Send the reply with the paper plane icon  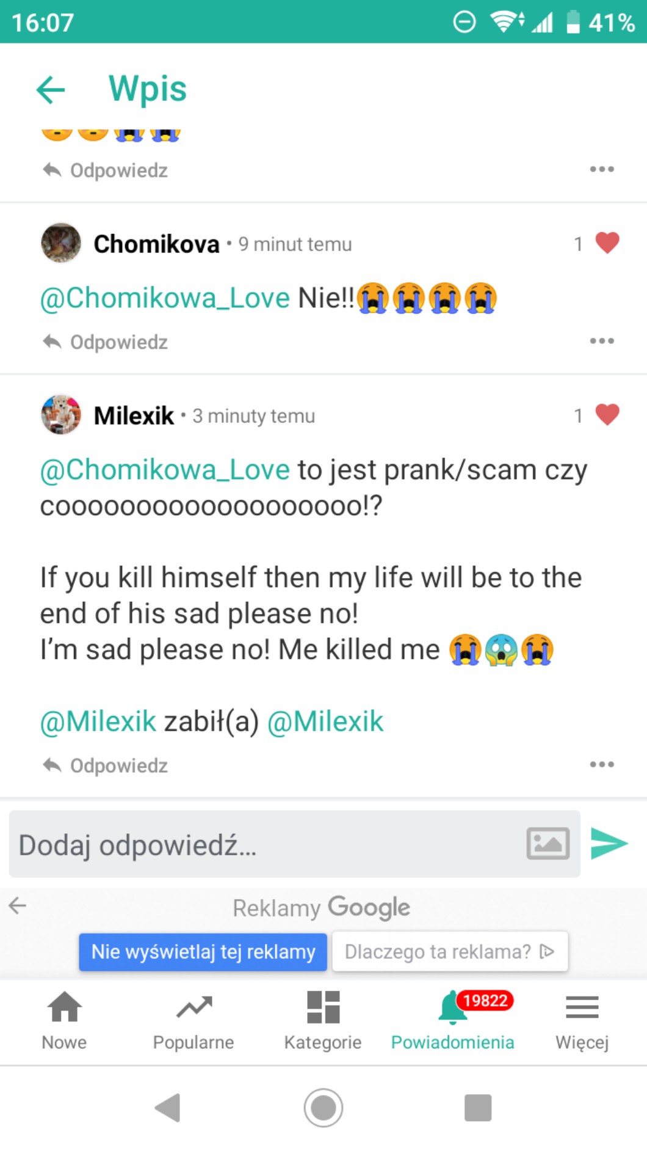(x=609, y=844)
